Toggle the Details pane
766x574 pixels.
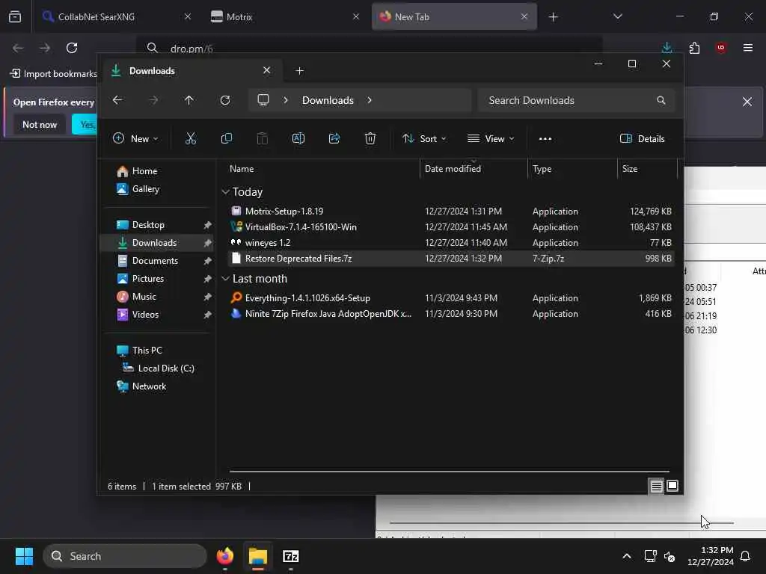[642, 138]
